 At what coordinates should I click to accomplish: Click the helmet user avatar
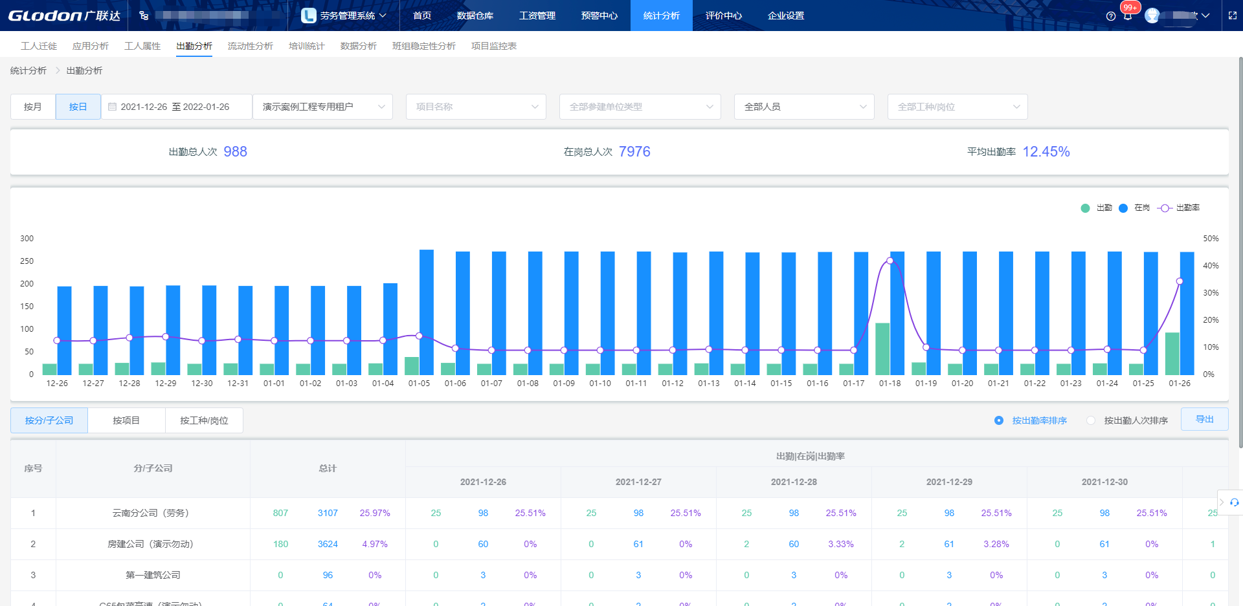pyautogui.click(x=1152, y=16)
